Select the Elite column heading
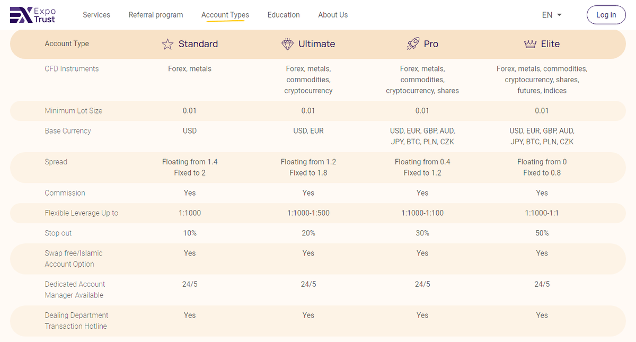The width and height of the screenshot is (636, 342). pos(550,44)
